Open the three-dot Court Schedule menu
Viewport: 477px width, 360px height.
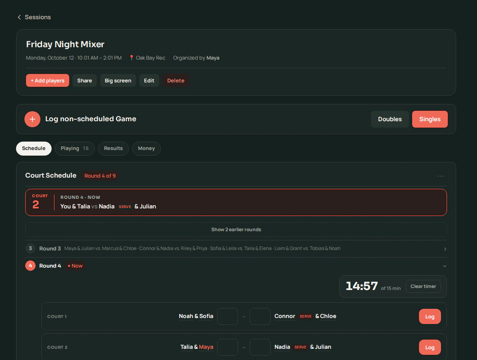point(440,176)
